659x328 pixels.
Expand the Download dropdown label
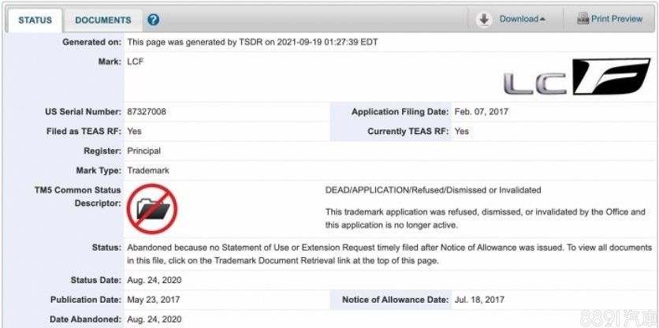(522, 19)
